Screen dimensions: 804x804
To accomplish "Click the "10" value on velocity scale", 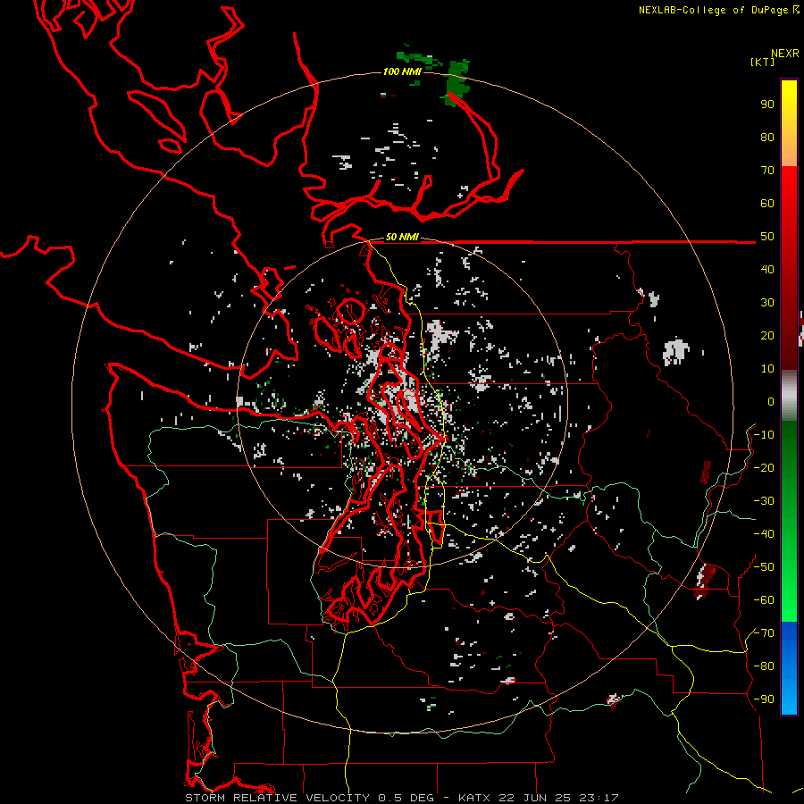I will 767,369.
